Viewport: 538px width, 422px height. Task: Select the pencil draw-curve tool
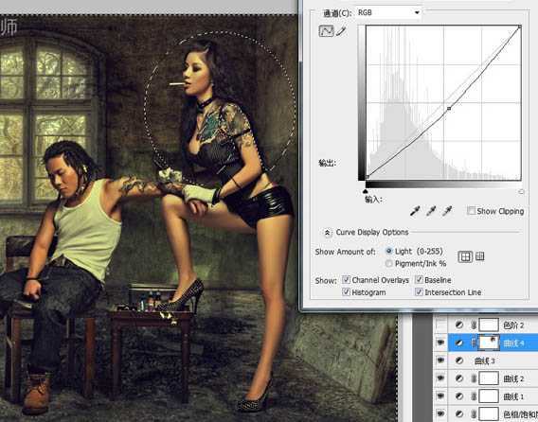pos(341,31)
